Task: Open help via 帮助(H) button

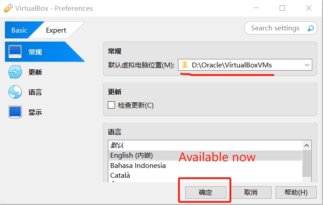Action: click(296, 192)
